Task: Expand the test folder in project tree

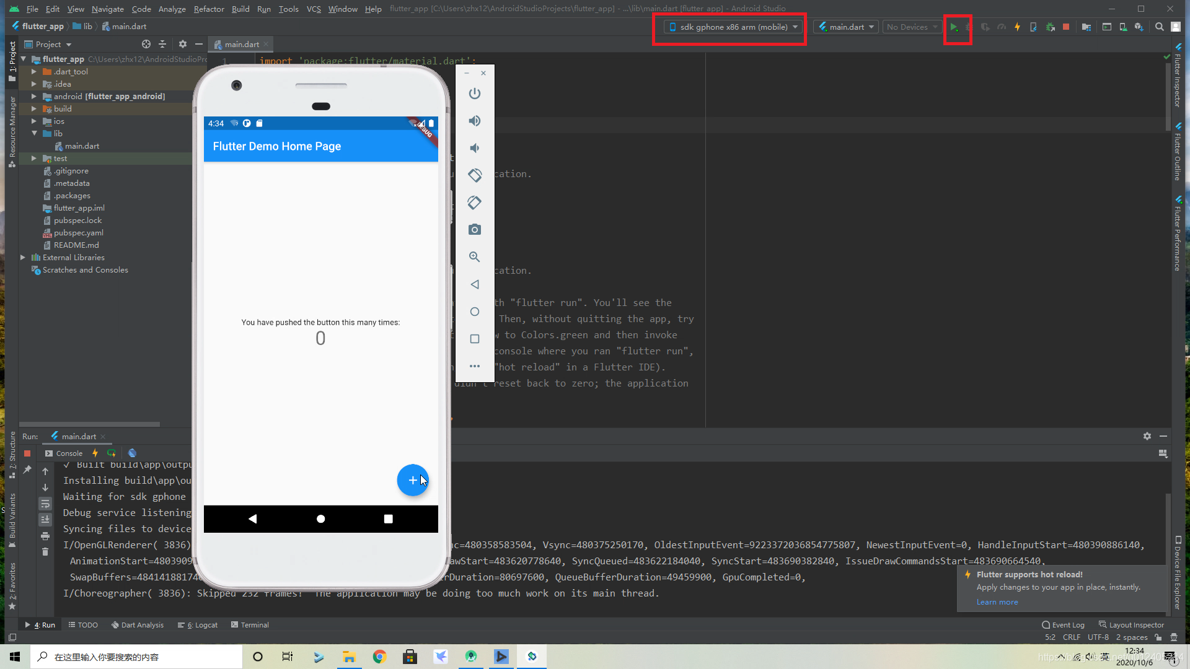Action: 33,159
